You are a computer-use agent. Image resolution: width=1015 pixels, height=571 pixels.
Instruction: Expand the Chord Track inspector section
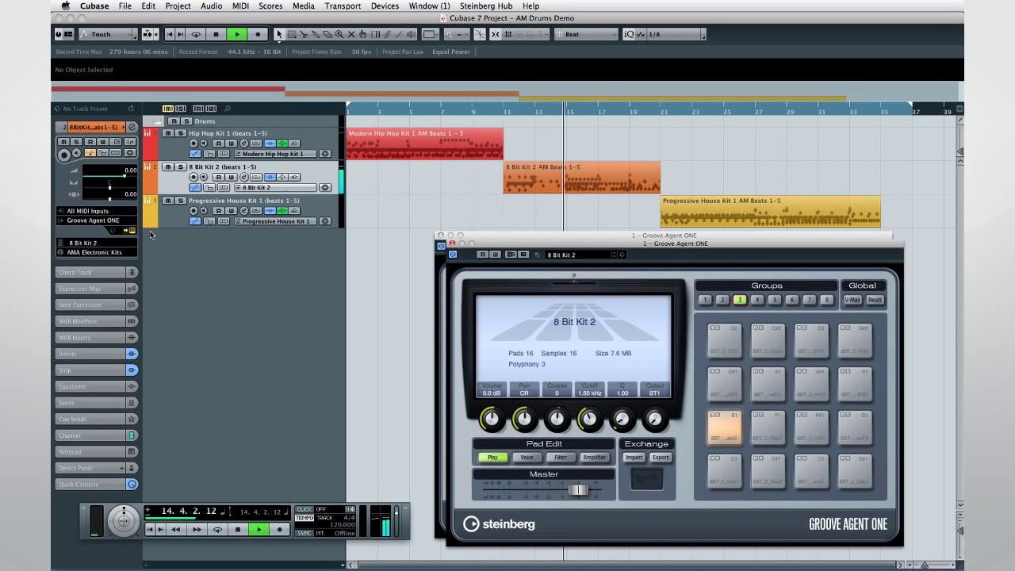point(97,272)
